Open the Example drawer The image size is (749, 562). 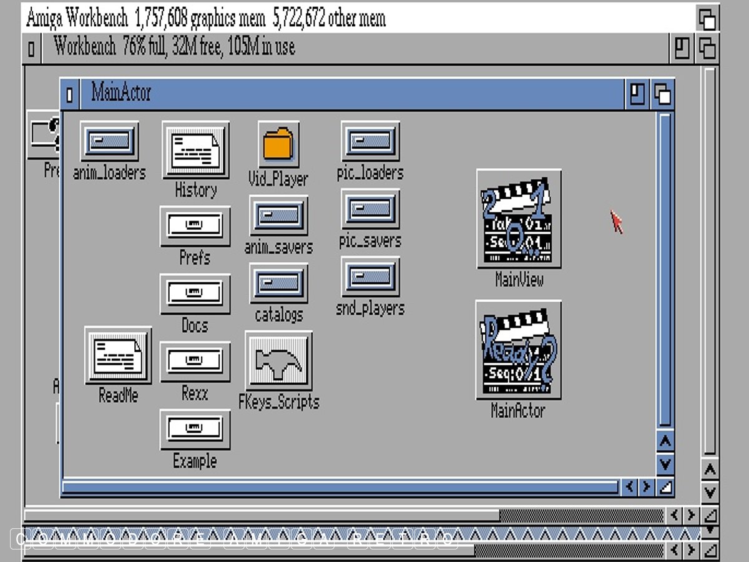click(x=195, y=429)
